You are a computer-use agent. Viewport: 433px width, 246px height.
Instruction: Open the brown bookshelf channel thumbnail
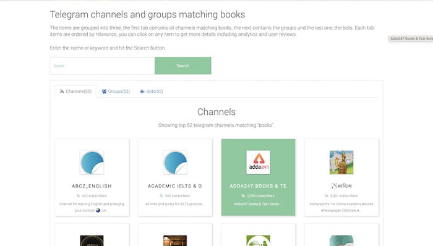175,241
